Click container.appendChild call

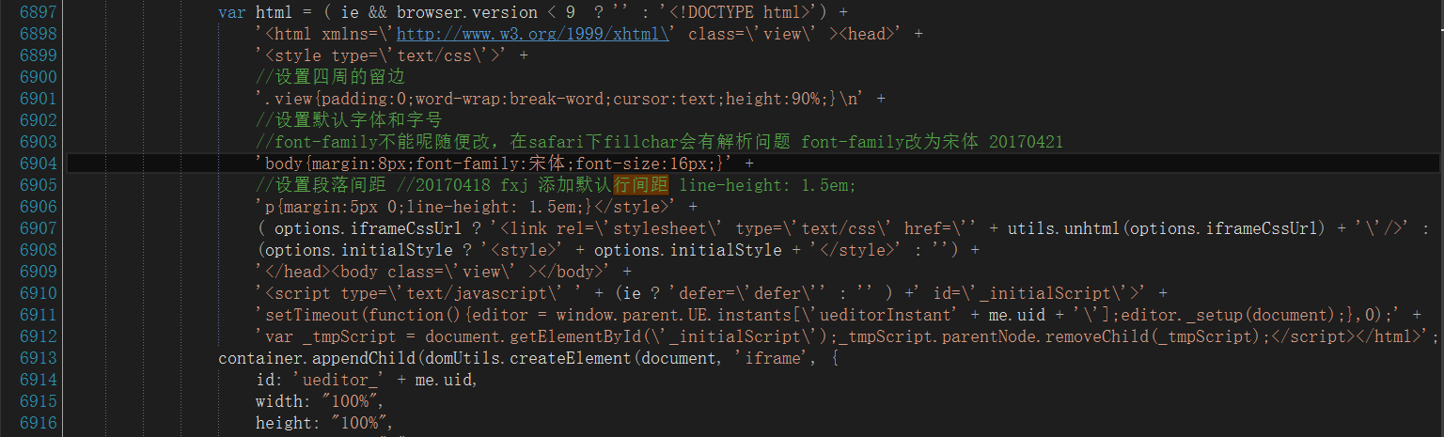(x=316, y=358)
